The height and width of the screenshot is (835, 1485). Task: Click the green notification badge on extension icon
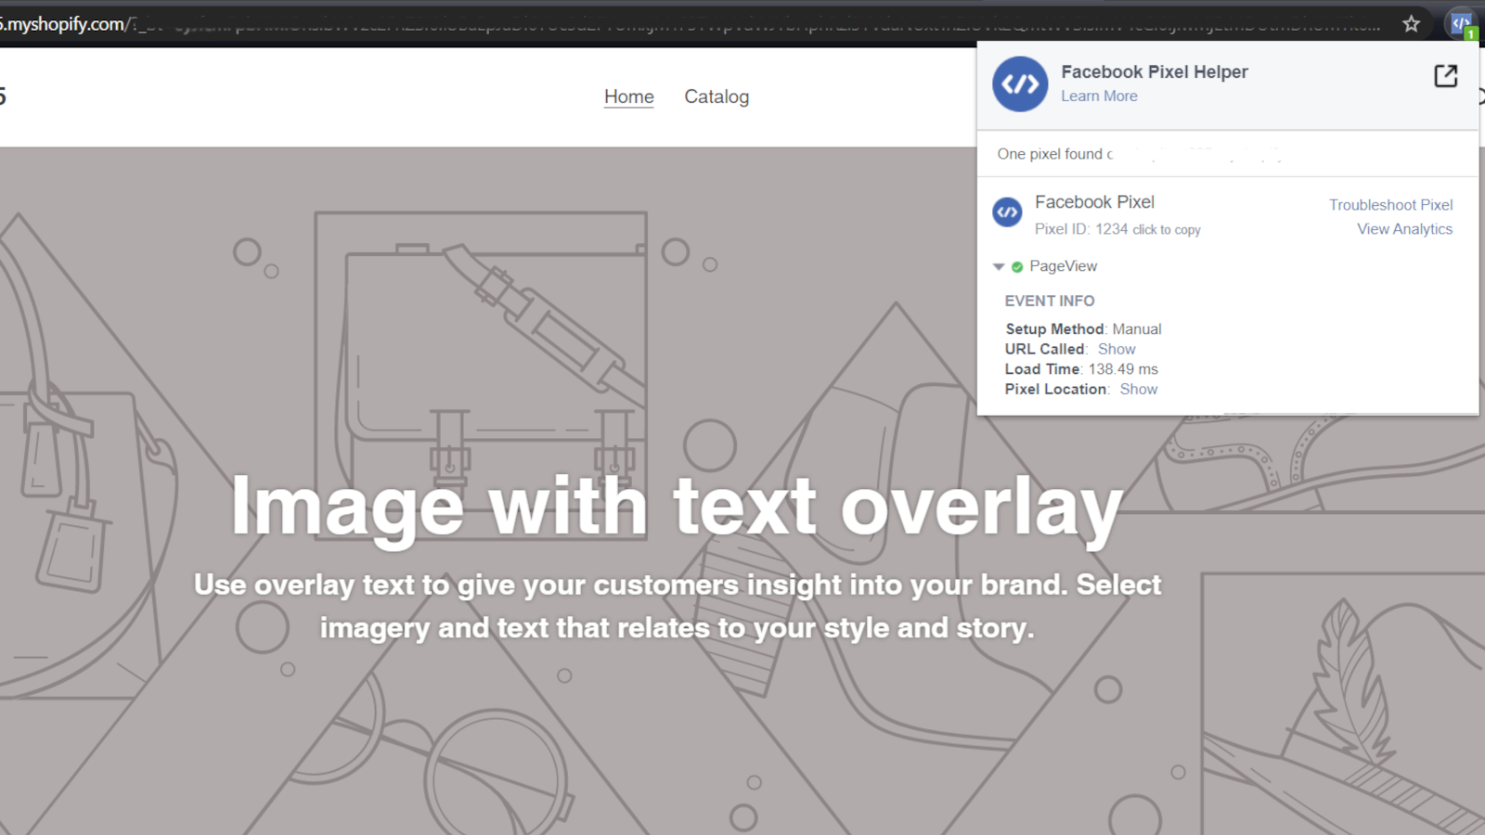click(1471, 31)
